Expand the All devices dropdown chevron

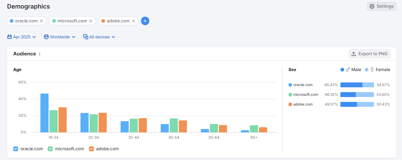click(x=113, y=37)
